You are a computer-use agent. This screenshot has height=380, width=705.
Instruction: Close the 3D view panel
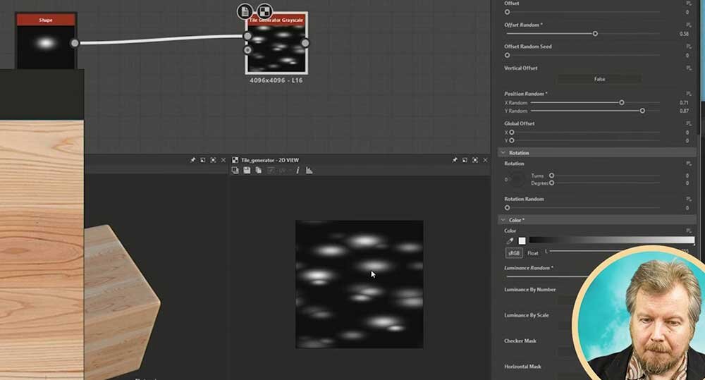pyautogui.click(x=223, y=160)
